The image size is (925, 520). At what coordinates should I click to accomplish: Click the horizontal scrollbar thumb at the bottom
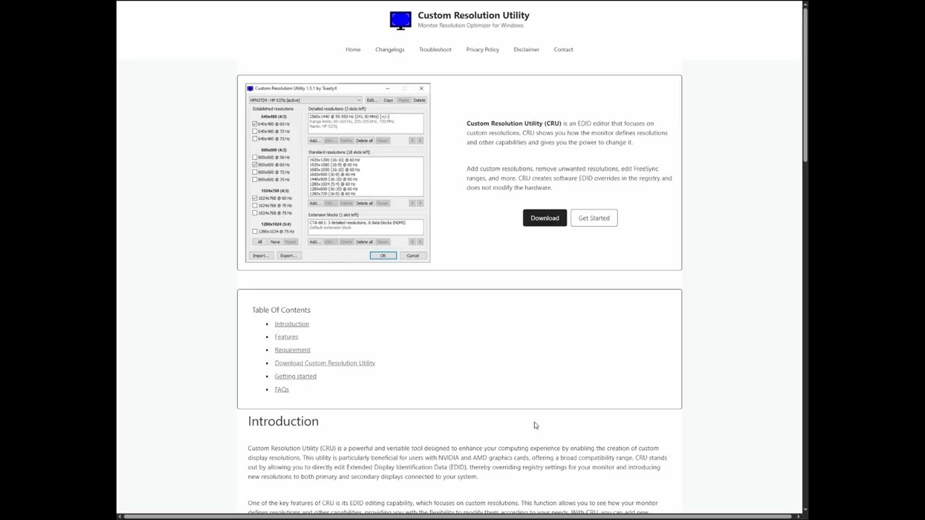pos(459,516)
